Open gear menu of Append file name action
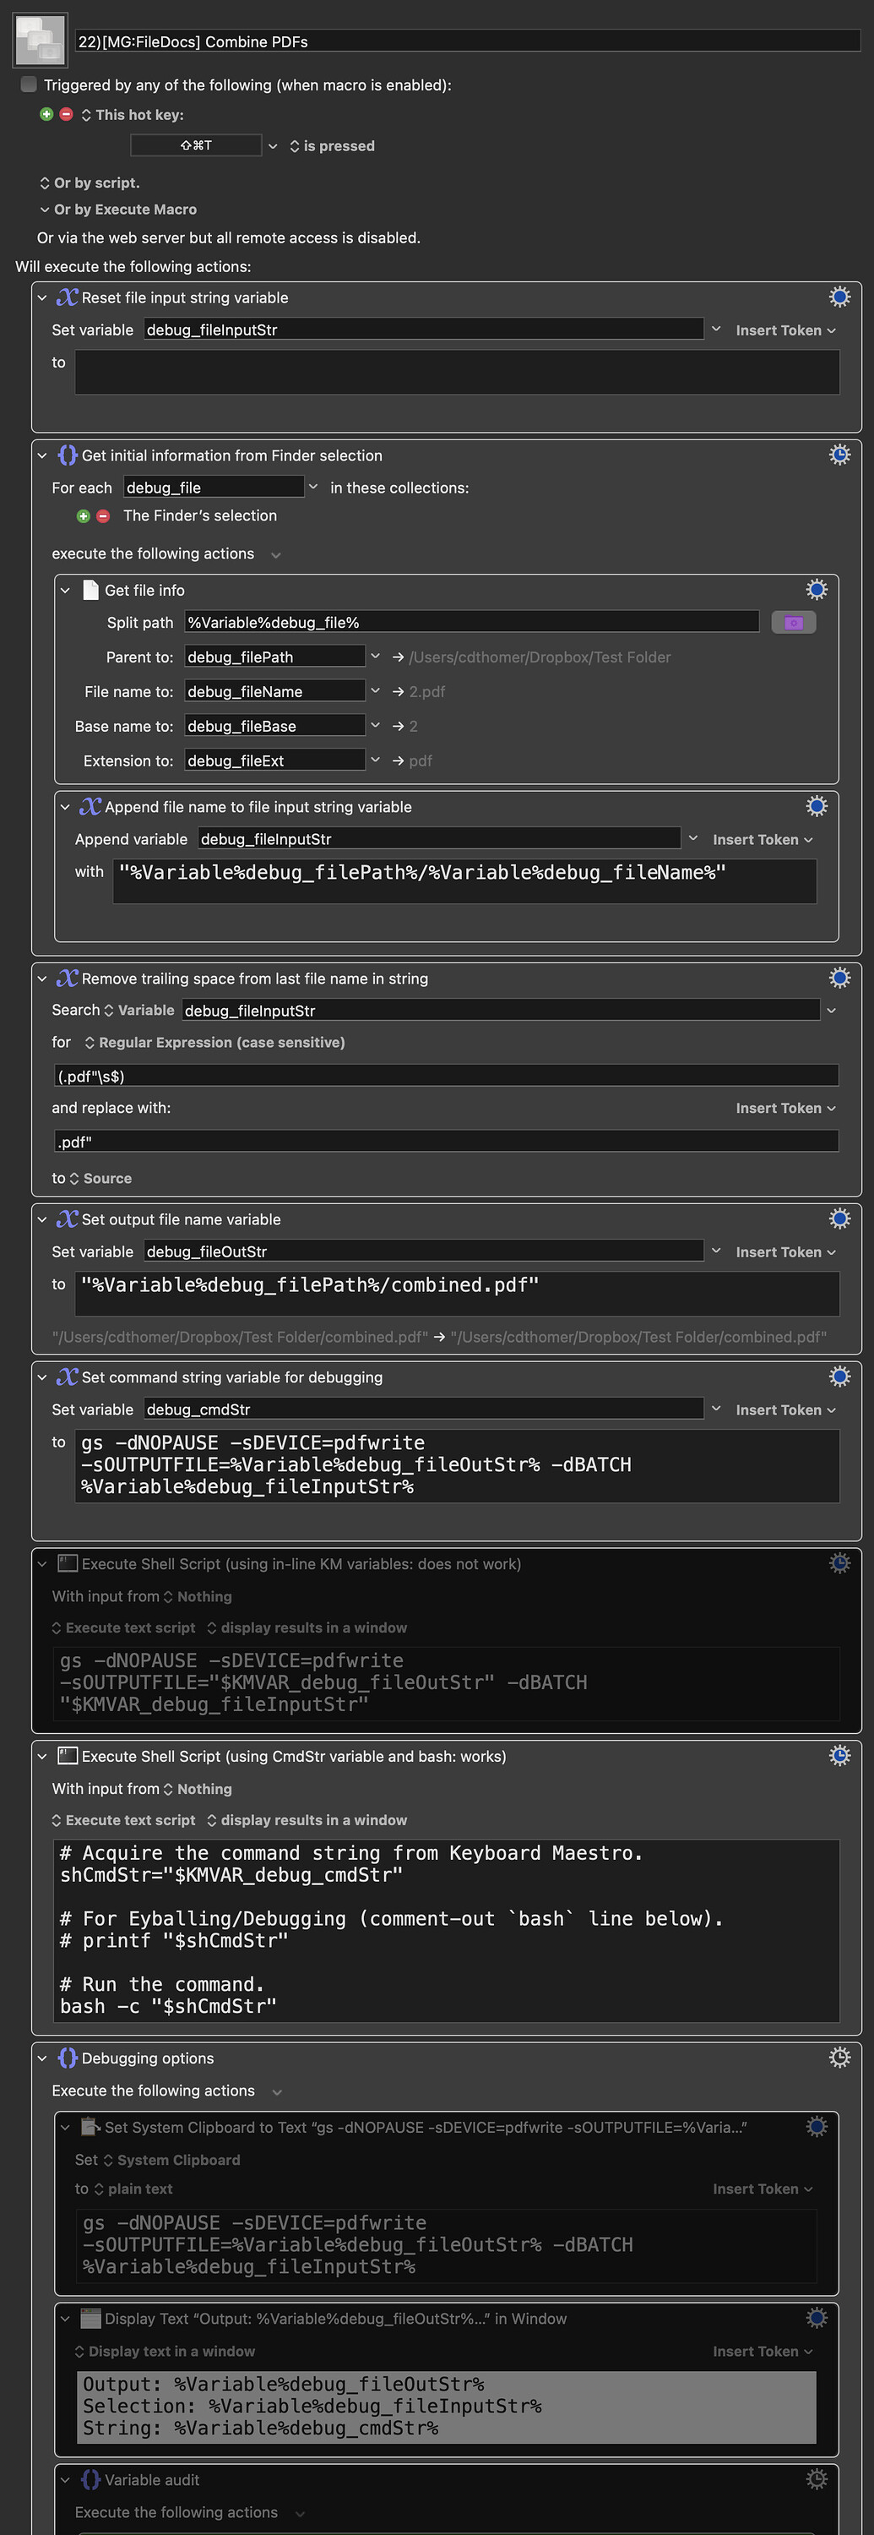 pos(817,806)
